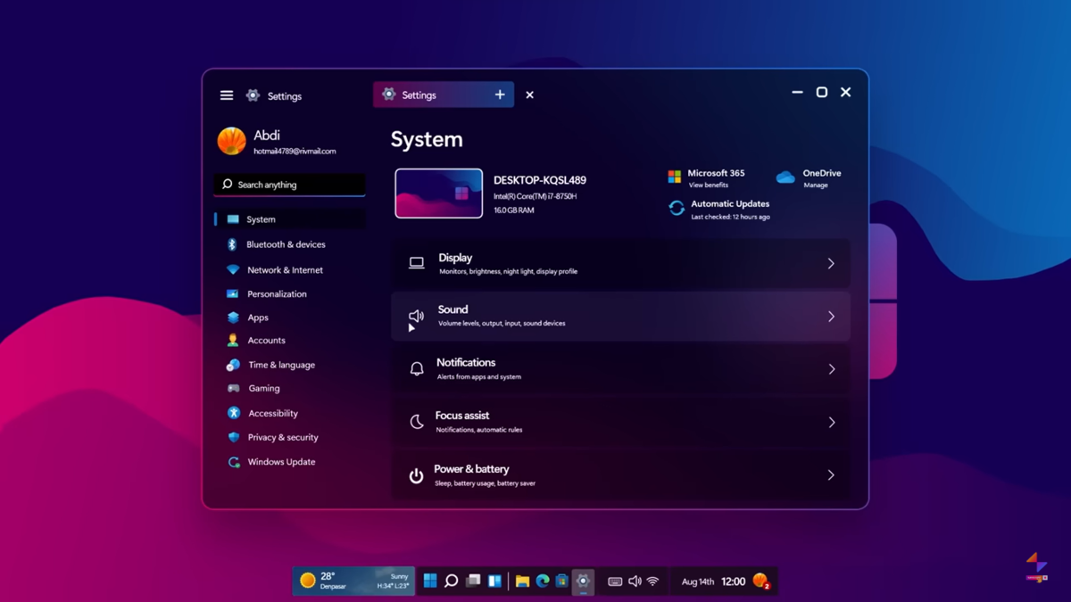Screen dimensions: 1071x602
Task: Click the volume tray icon
Action: [x=635, y=581]
